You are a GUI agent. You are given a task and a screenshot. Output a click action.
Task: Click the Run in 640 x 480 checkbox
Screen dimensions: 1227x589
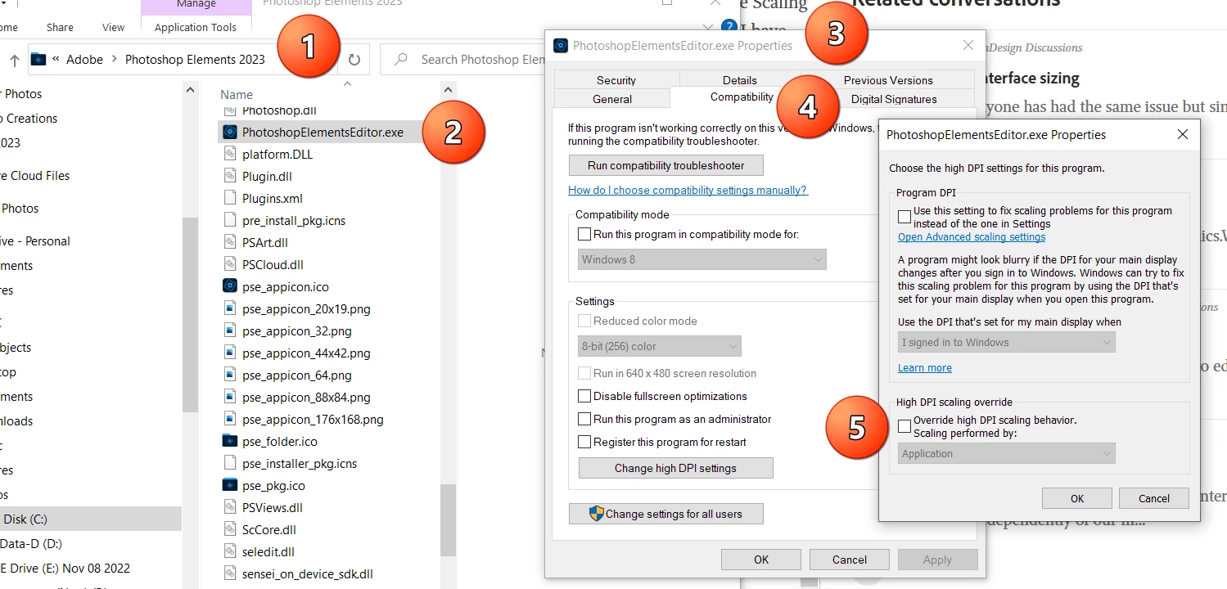584,373
